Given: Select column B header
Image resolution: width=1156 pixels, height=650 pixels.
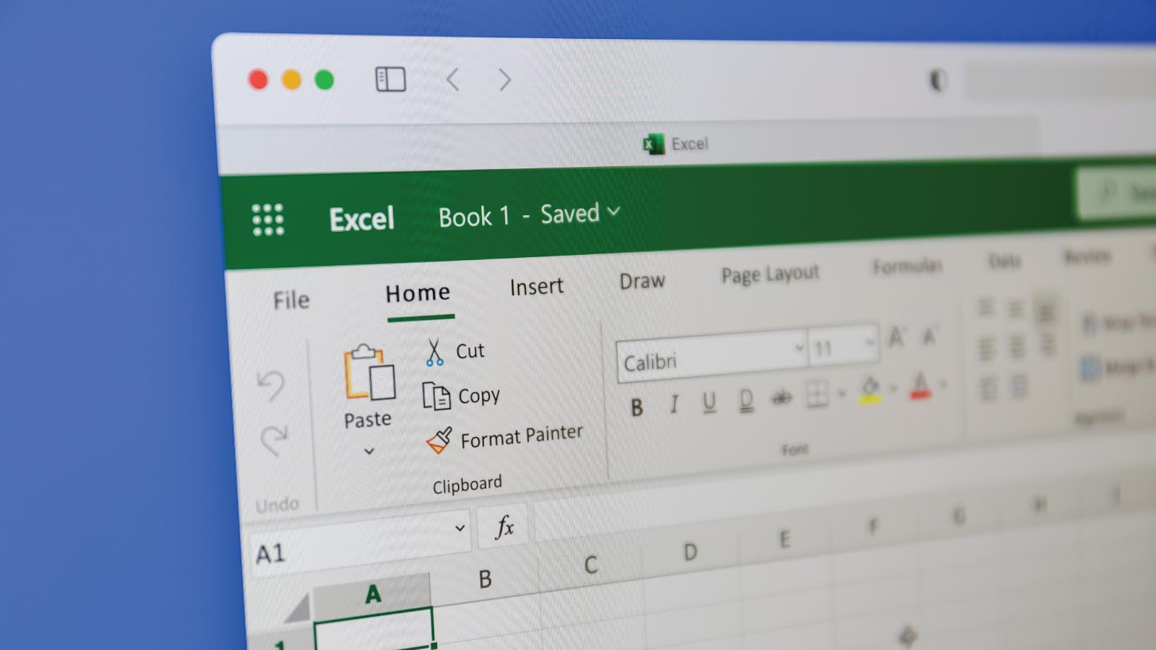Looking at the screenshot, I should (x=485, y=579).
